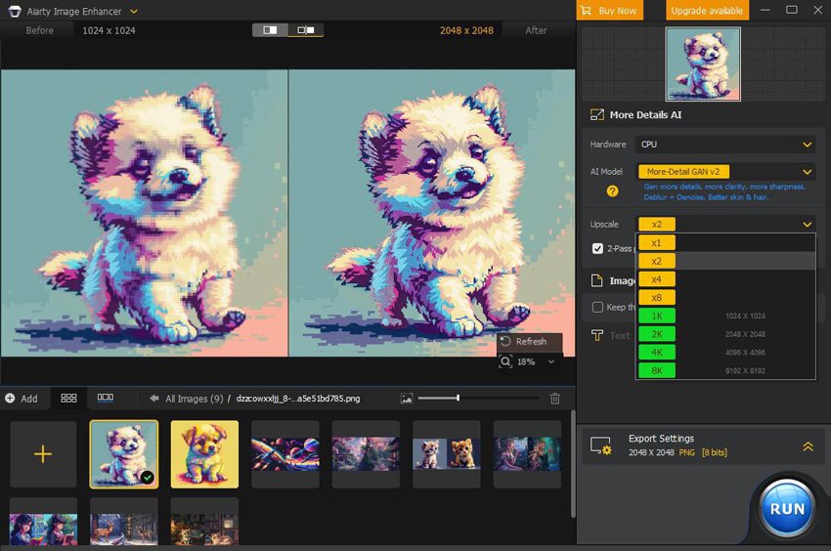This screenshot has height=551, width=831.
Task: Click the AI model help question icon
Action: point(612,191)
